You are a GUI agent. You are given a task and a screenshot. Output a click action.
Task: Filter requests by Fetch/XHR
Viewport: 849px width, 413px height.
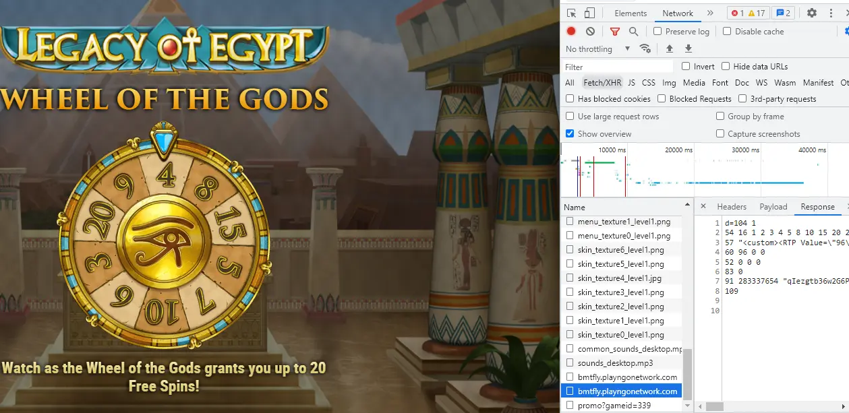tap(603, 83)
